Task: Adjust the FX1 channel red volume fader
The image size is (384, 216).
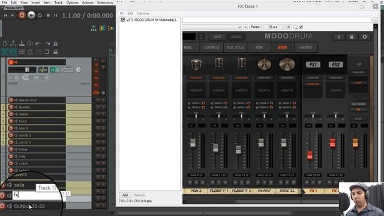Action: (x=310, y=155)
